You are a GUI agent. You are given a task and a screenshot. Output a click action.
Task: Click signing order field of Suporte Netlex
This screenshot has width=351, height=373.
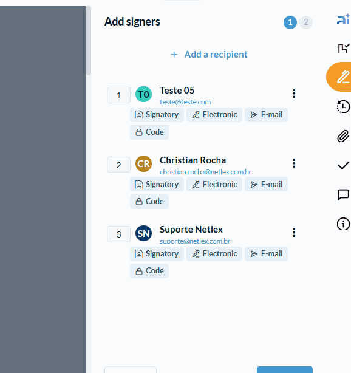[118, 234]
